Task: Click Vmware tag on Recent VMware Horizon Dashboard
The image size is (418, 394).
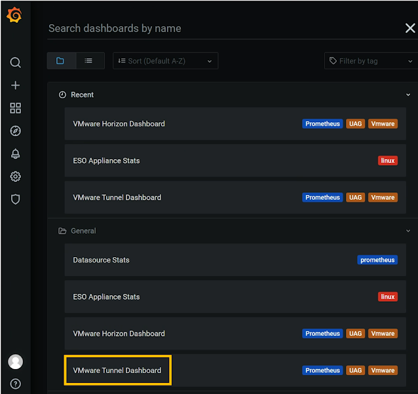Action: (383, 124)
